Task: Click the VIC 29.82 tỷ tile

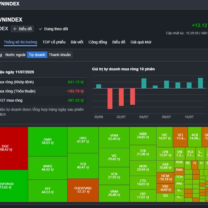Action: [x=114, y=158]
